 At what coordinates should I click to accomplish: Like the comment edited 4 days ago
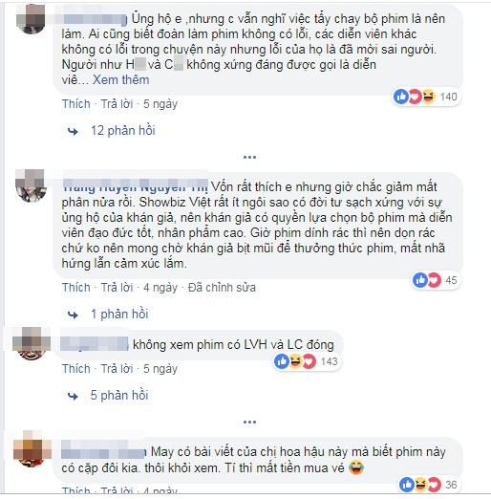76,288
